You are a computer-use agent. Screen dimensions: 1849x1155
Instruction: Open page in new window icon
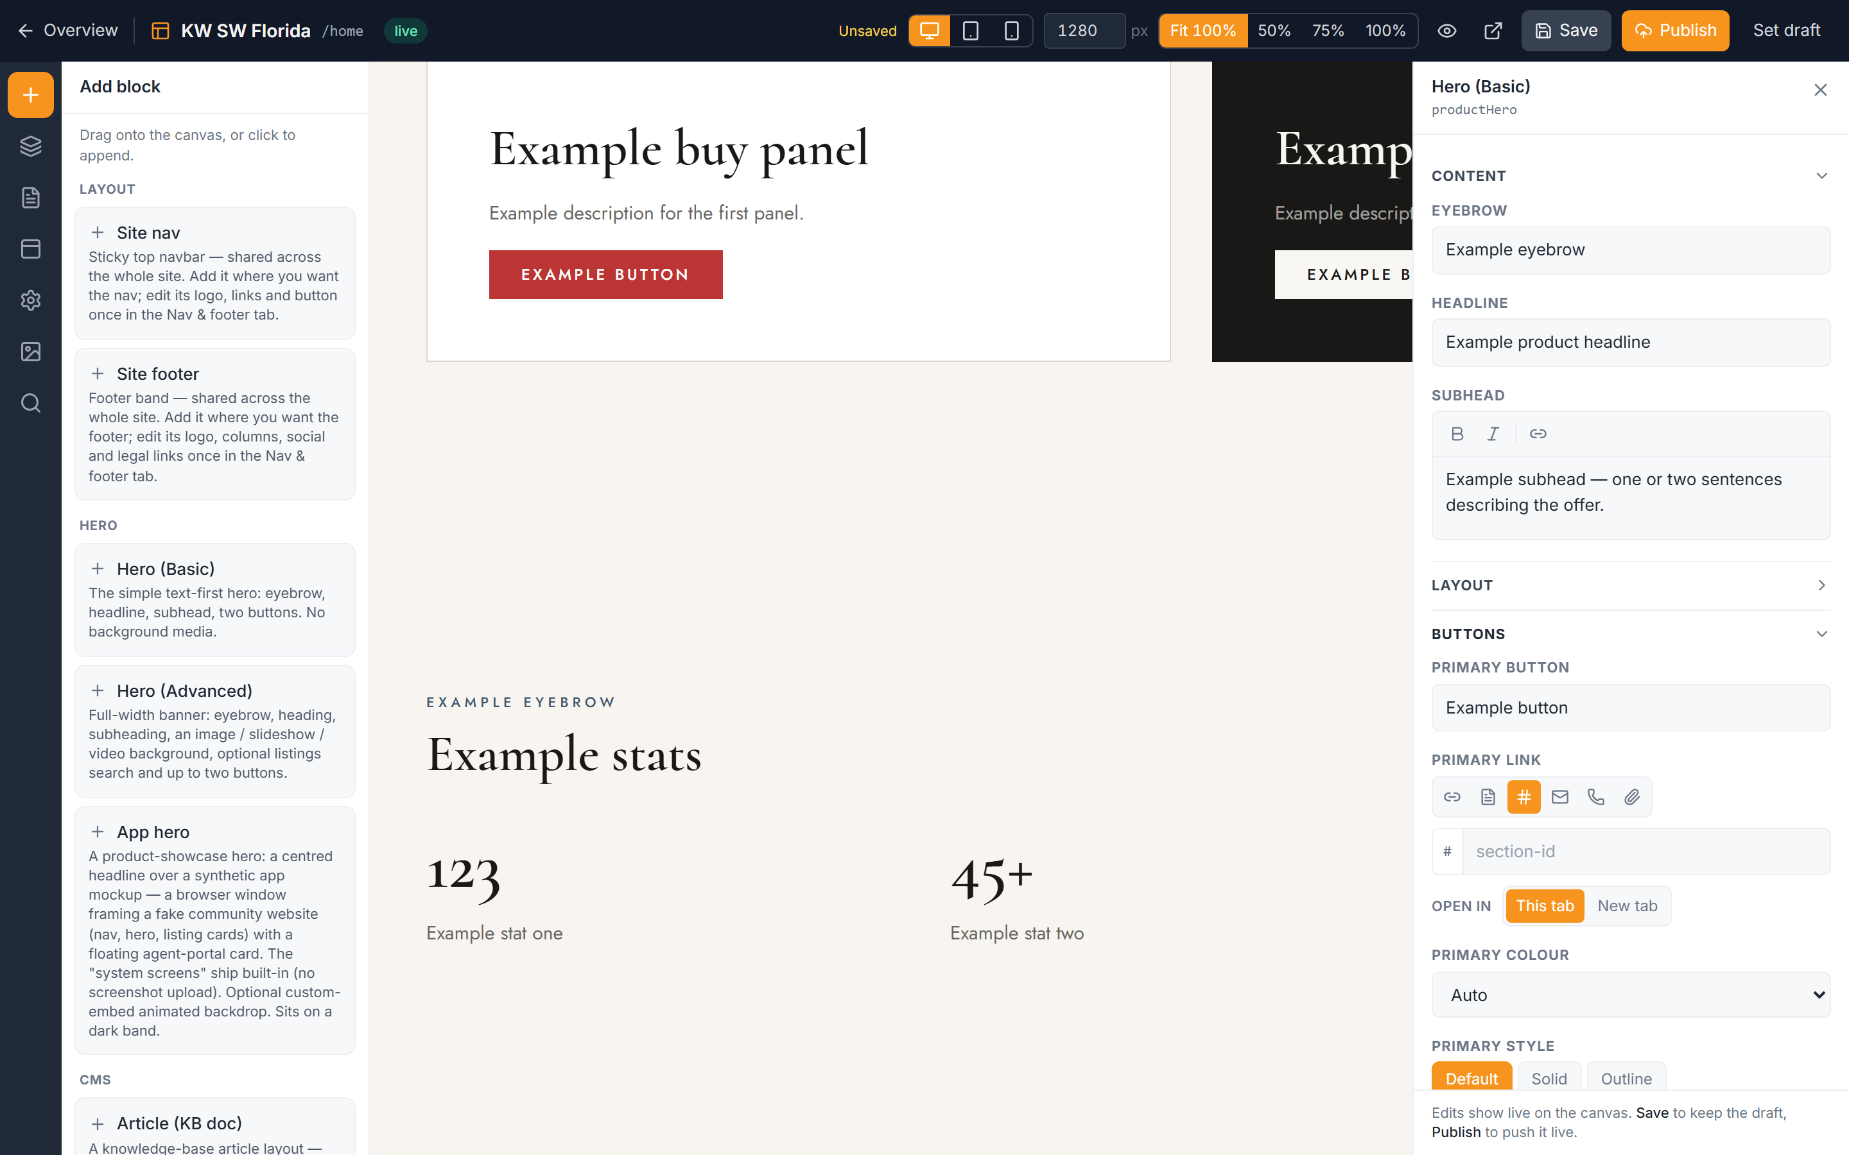[1493, 31]
